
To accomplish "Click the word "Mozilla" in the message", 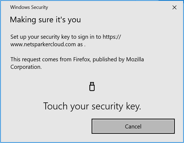I will (x=135, y=59).
